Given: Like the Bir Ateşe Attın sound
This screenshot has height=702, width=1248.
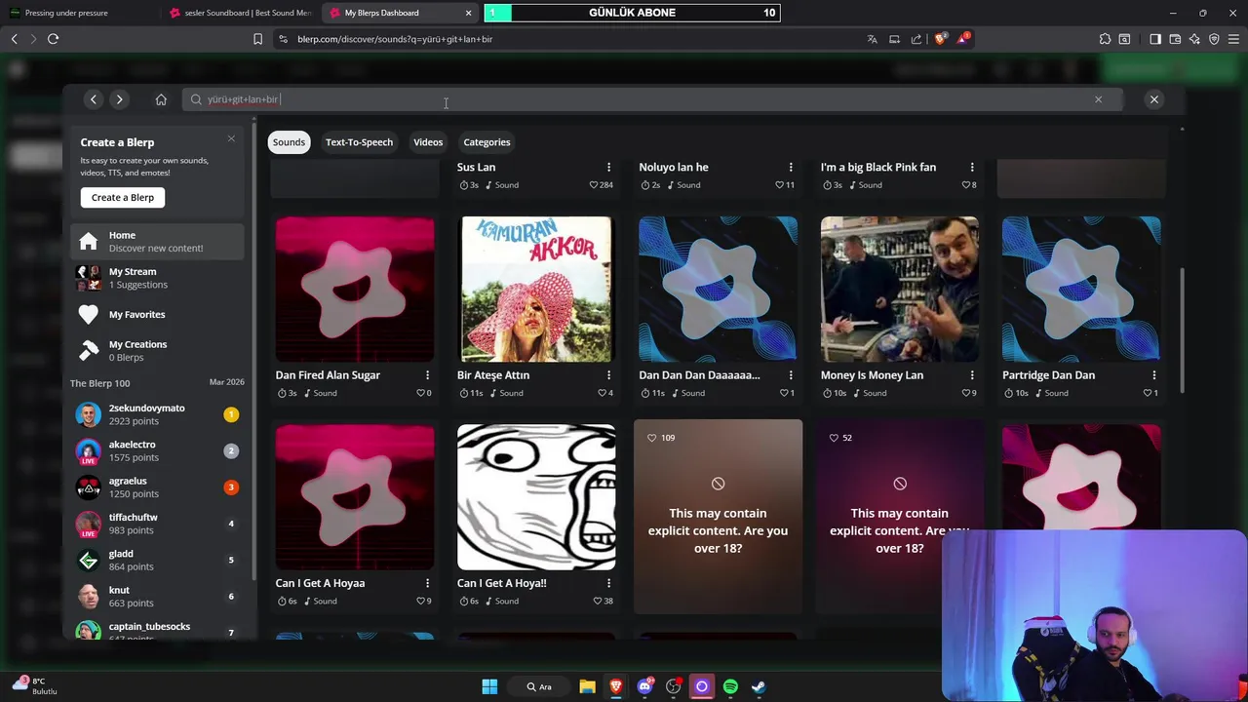Looking at the screenshot, I should click(603, 393).
